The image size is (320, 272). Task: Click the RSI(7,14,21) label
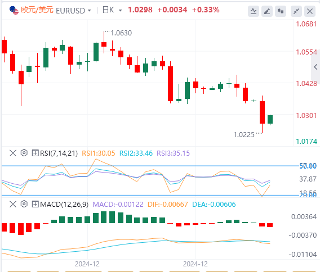pyautogui.click(x=59, y=153)
